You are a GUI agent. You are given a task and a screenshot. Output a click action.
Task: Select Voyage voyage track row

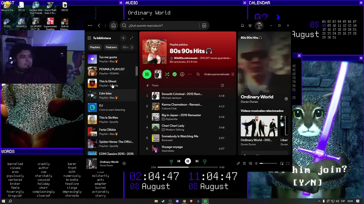(188, 149)
